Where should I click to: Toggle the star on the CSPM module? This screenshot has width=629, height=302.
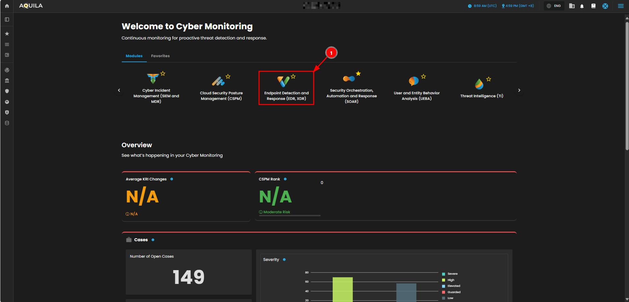coord(228,77)
